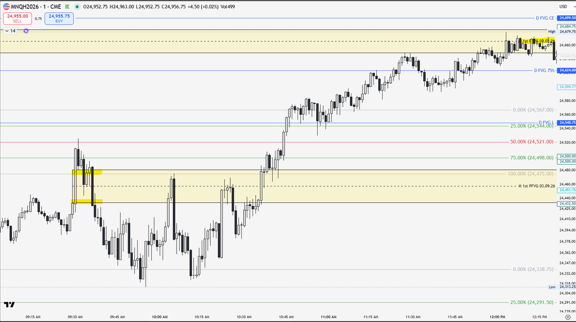Click the purple refresh indicator icon
Viewport: 576px width, 322px height.
tap(26, 31)
